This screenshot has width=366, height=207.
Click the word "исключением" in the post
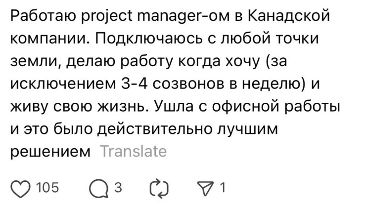point(63,84)
